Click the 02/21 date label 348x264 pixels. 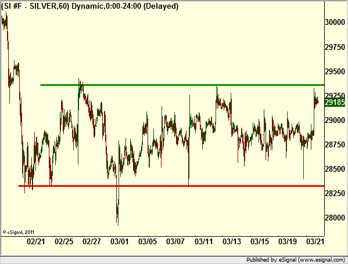(36, 241)
